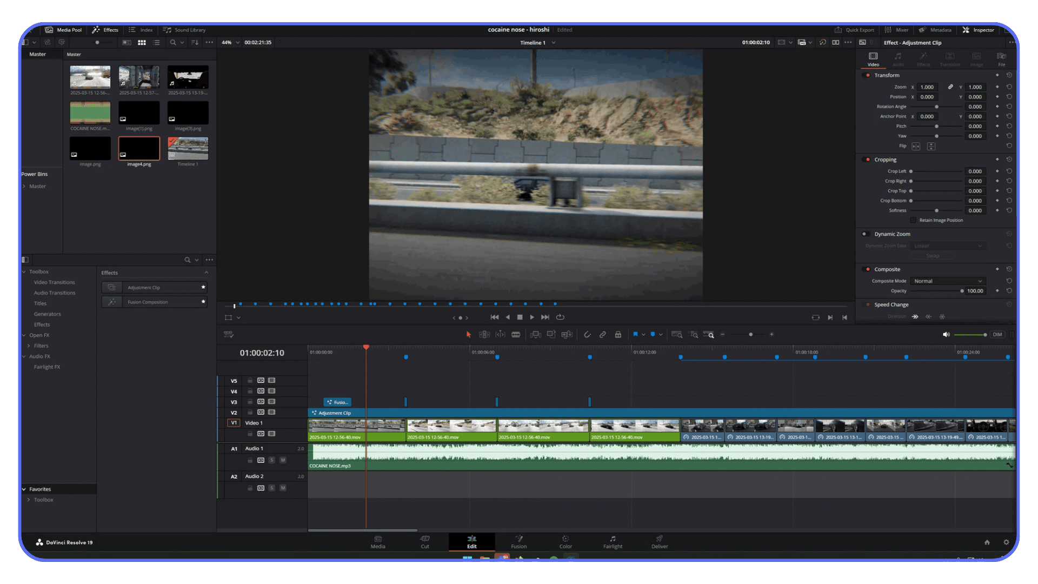Switch to the Sound Library tab
This screenshot has height=584, width=1038.
click(x=184, y=30)
